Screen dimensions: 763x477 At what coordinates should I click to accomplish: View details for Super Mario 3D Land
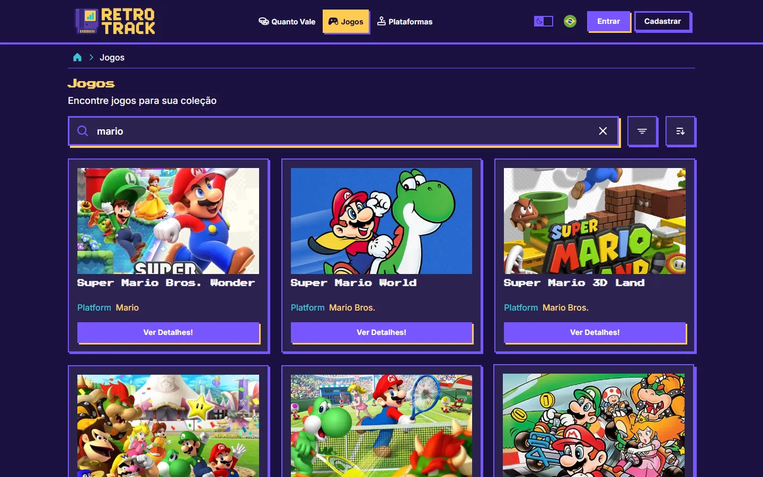pyautogui.click(x=595, y=332)
